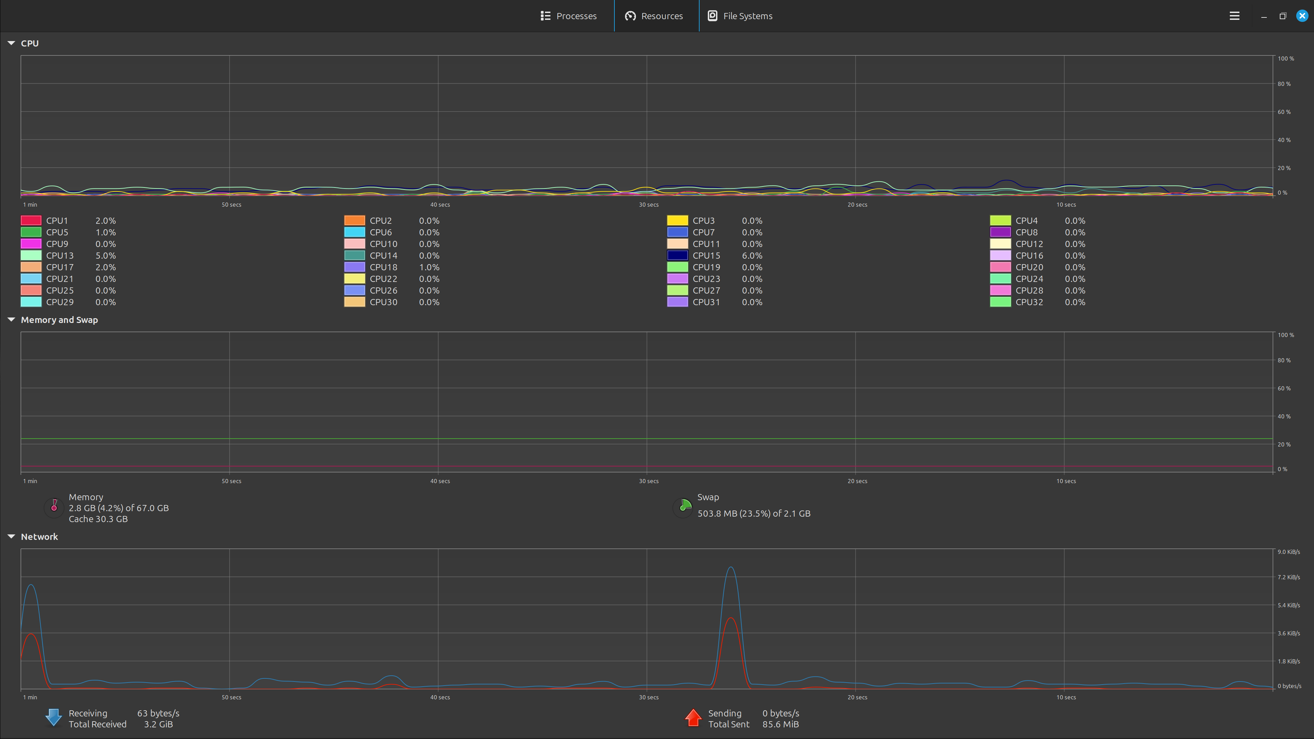1314x739 pixels.
Task: Click the Total Received 3.2 GiB value
Action: (158, 724)
